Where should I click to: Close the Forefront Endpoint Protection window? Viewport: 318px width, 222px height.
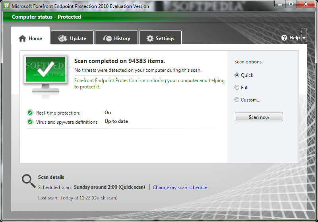click(306, 4)
